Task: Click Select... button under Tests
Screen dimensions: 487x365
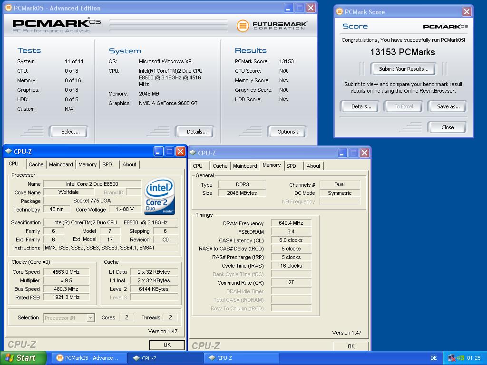Action: [69, 132]
